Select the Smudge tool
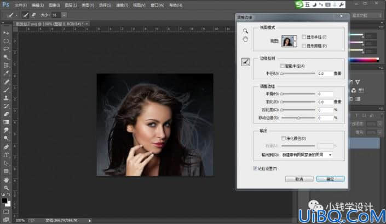This screenshot has width=386, height=224. tap(6, 130)
